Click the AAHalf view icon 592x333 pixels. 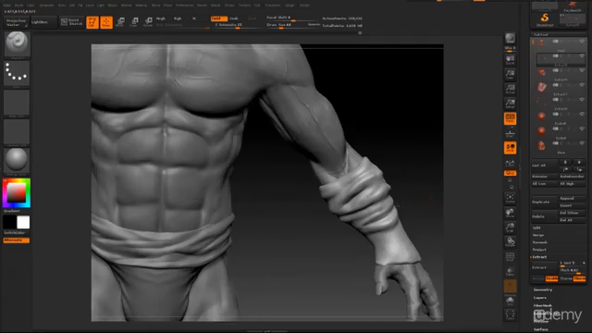(510, 104)
